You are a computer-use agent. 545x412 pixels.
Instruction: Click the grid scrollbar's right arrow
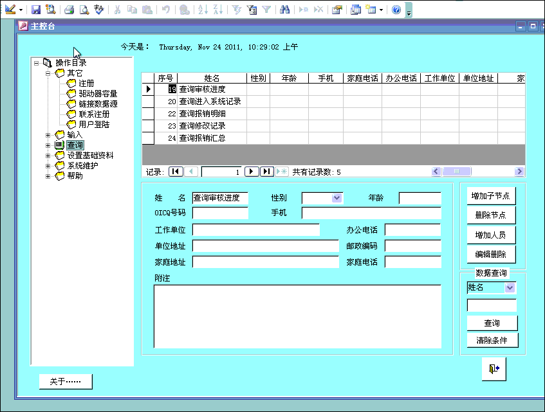[x=519, y=171]
